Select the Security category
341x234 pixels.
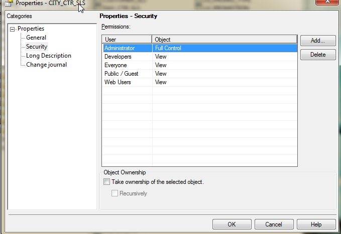click(x=37, y=47)
